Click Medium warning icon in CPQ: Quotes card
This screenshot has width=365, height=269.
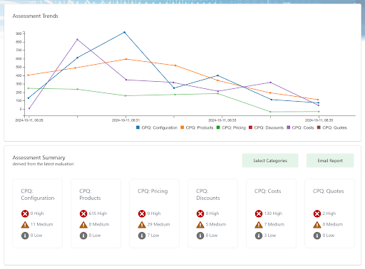[317, 224]
